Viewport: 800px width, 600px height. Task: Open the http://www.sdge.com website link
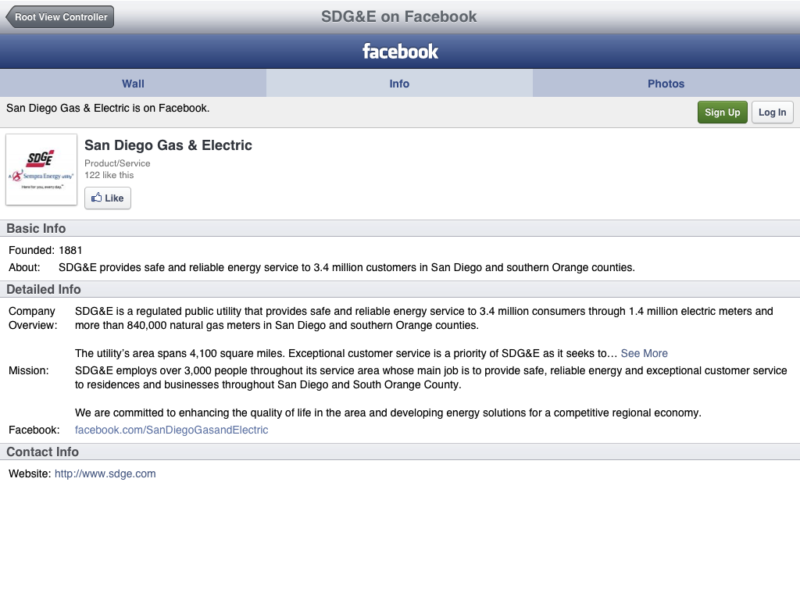(105, 473)
